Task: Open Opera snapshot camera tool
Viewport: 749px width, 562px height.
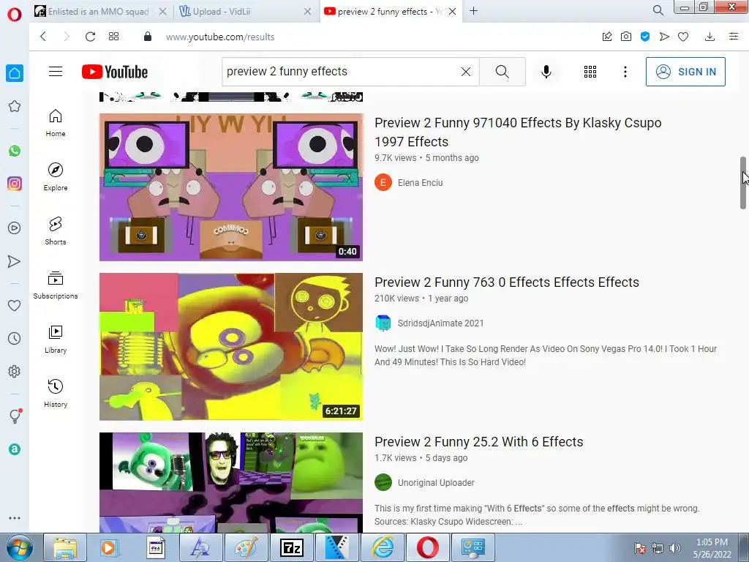Action: 626,37
